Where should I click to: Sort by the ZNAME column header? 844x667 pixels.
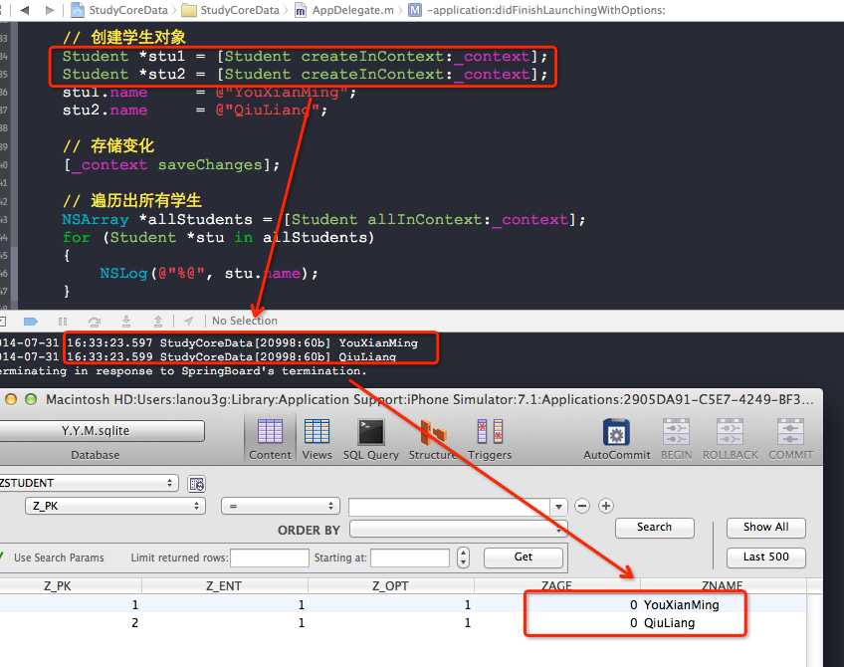[x=723, y=585]
